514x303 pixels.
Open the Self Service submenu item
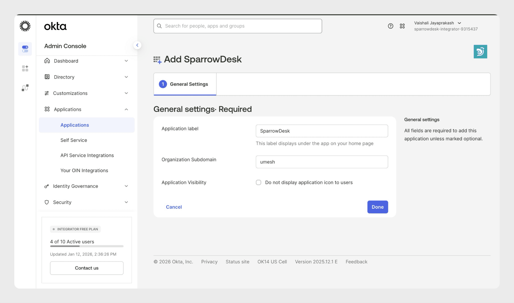click(x=74, y=140)
